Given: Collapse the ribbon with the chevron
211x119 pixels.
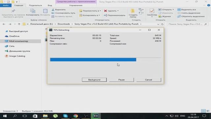Looking at the screenshot, I should coord(204,5).
